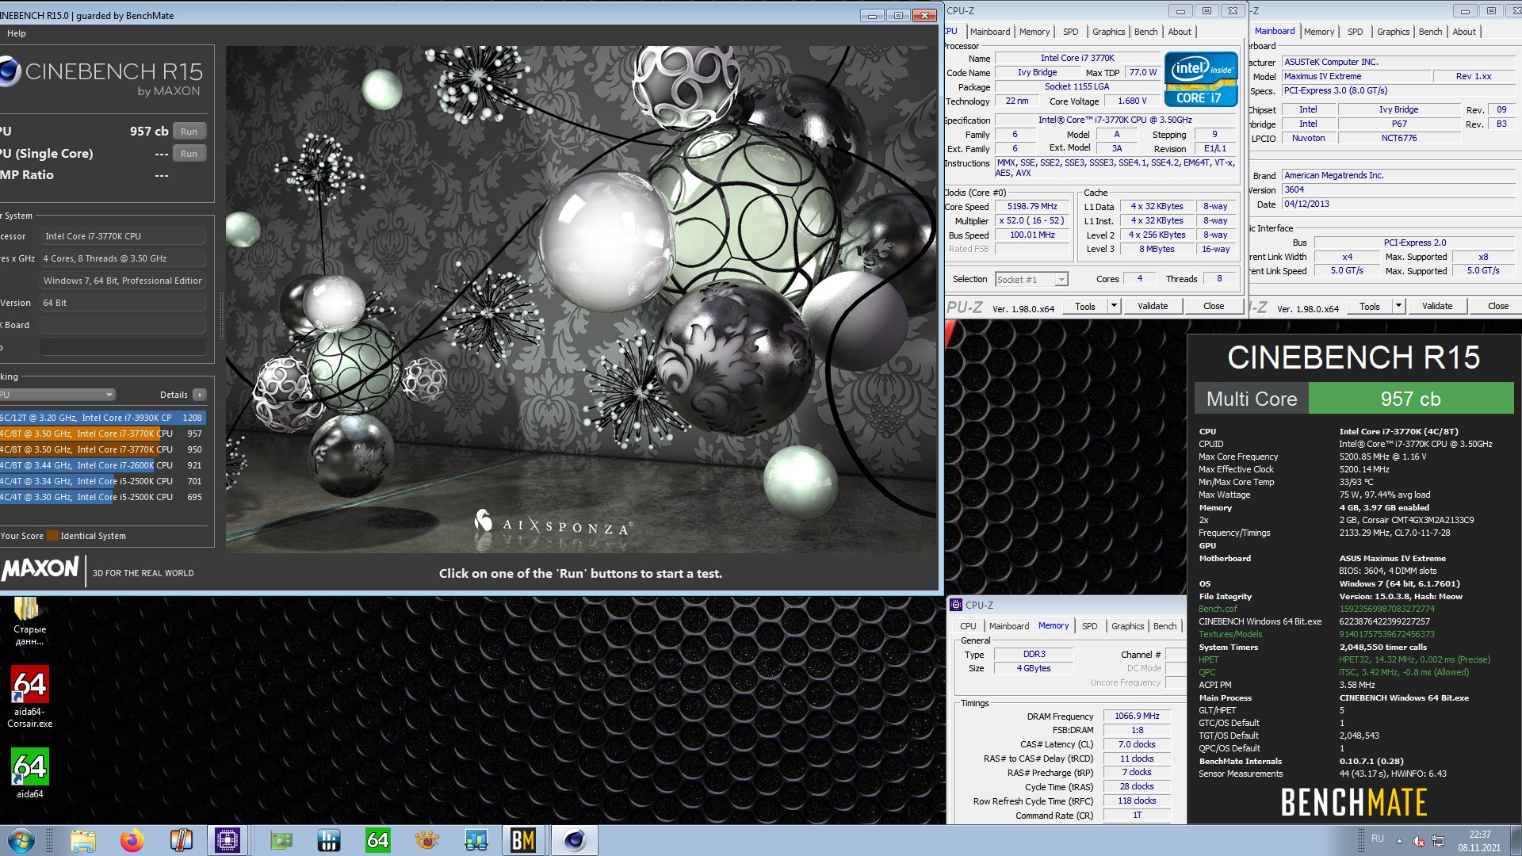Open the Socket #1 selection dropdown
The image size is (1522, 856).
1031,279
